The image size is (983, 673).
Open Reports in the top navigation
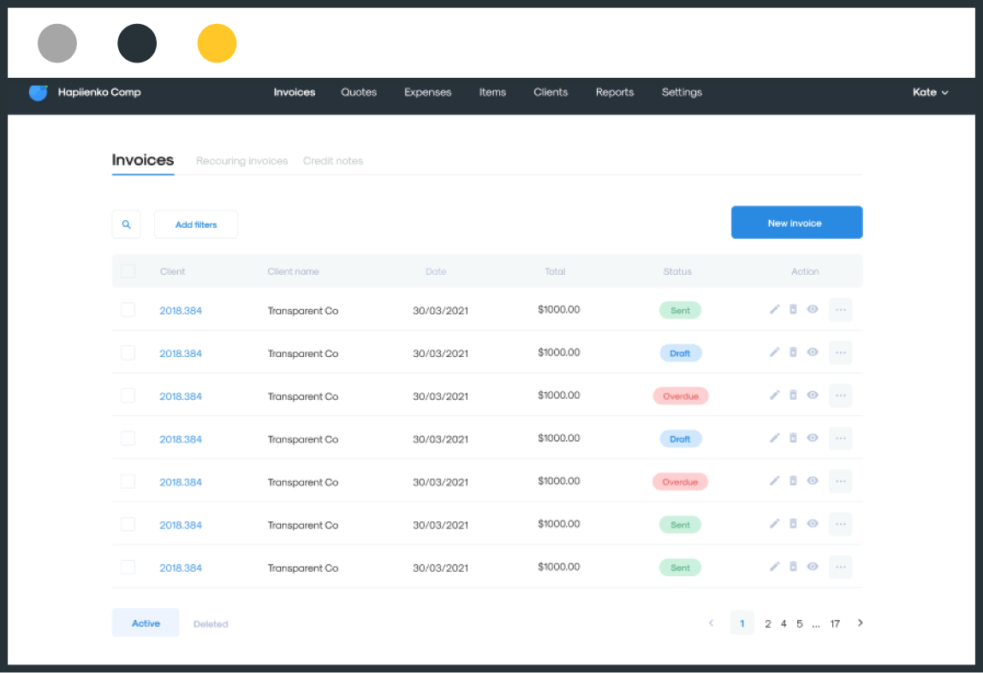[x=615, y=92]
